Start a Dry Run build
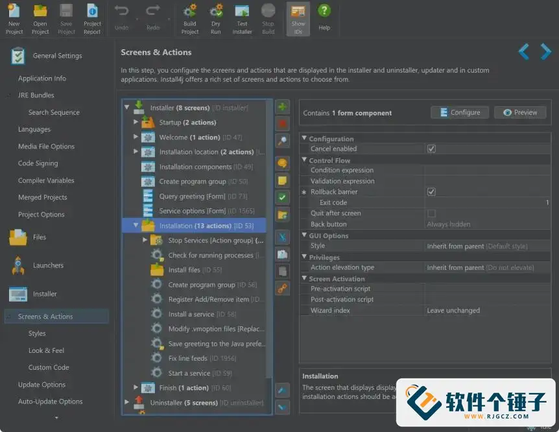This screenshot has height=432, width=559. point(216,18)
